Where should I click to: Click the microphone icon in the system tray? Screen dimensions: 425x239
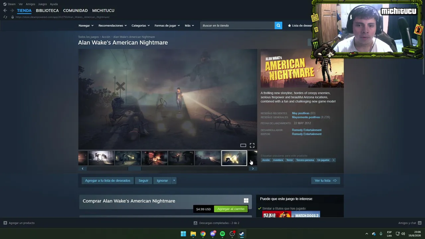381,234
